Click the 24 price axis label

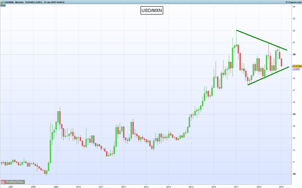point(294,7)
